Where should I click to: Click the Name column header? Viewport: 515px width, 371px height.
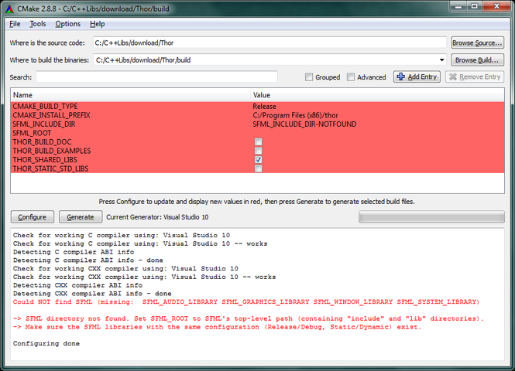click(x=131, y=95)
